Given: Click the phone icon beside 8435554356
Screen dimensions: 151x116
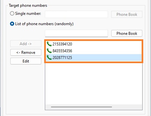Looking at the screenshot, I should click(x=49, y=51).
